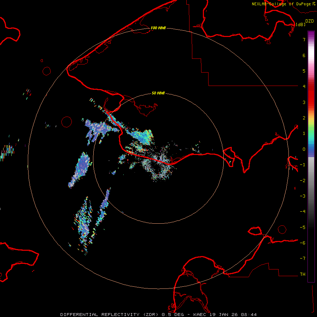Click the colorbar value label 1
Screen dimensions: 317x317
[304, 133]
